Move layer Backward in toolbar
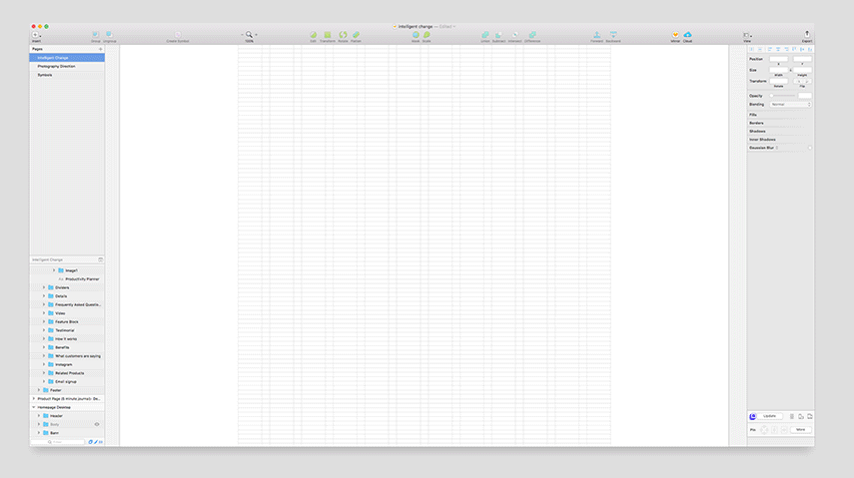 [613, 35]
